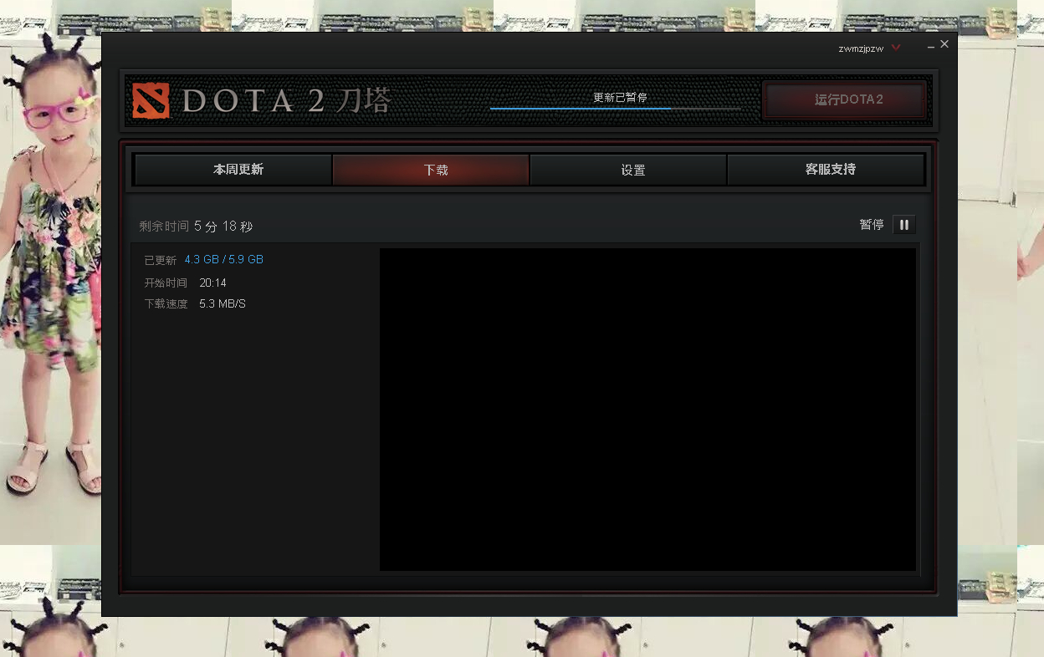Open the zwmzjpzw account dropdown arrow
Screen dimensions: 1044x657
(896, 48)
